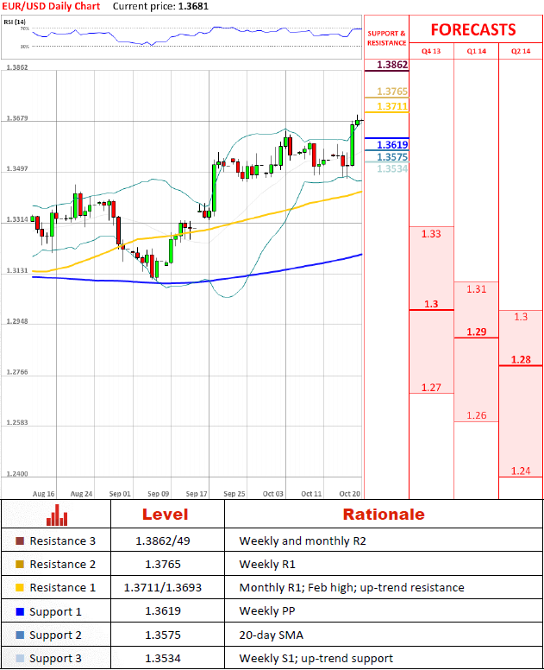Click the Support 2 steel-blue color swatch
The width and height of the screenshot is (544, 670).
coord(20,635)
